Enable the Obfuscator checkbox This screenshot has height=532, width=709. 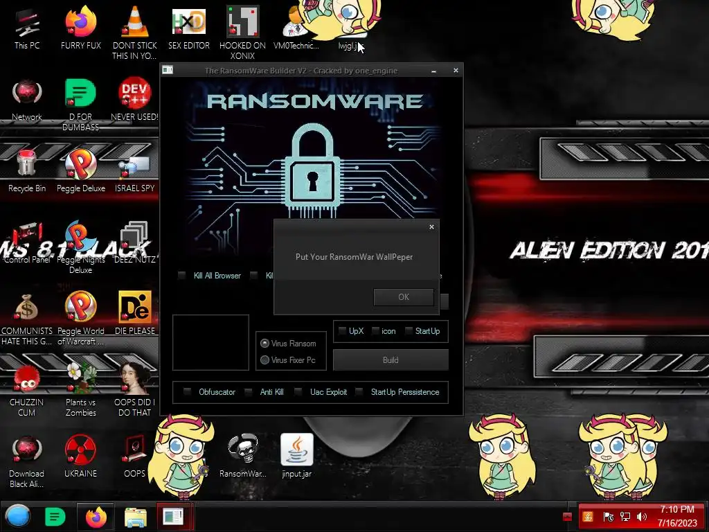pyautogui.click(x=187, y=392)
